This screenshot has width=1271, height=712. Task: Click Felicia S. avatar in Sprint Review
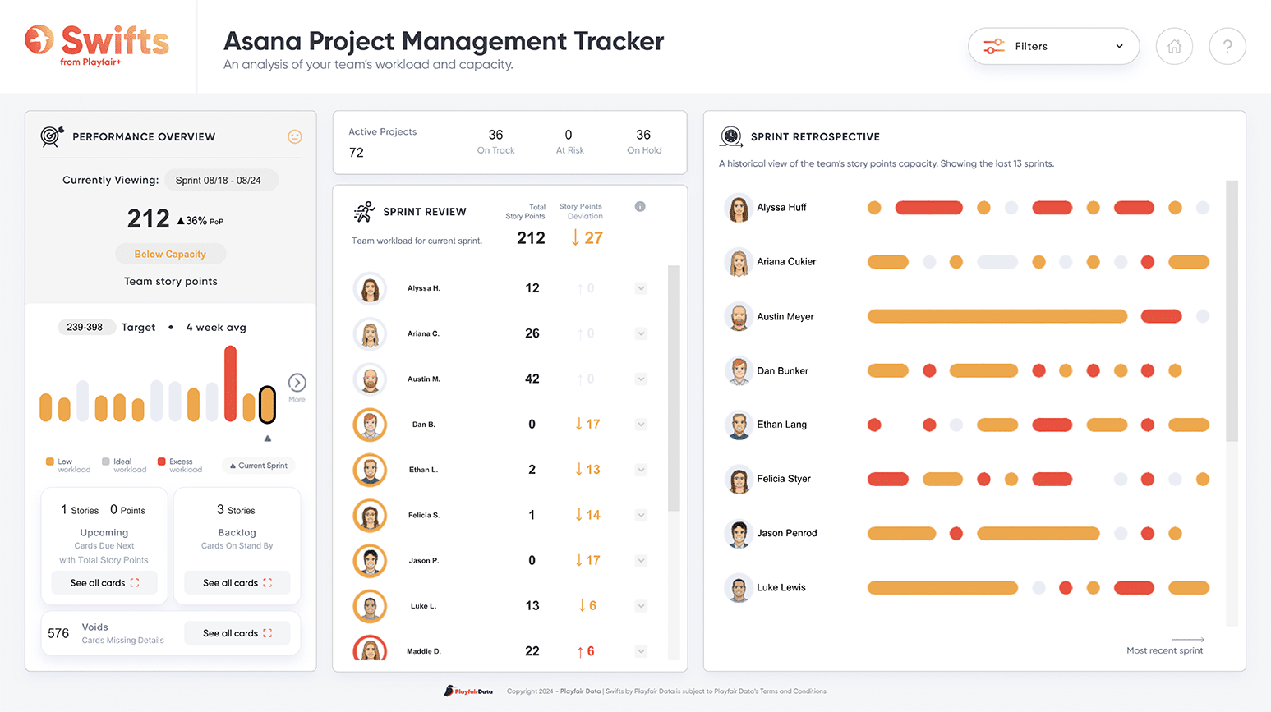(370, 515)
